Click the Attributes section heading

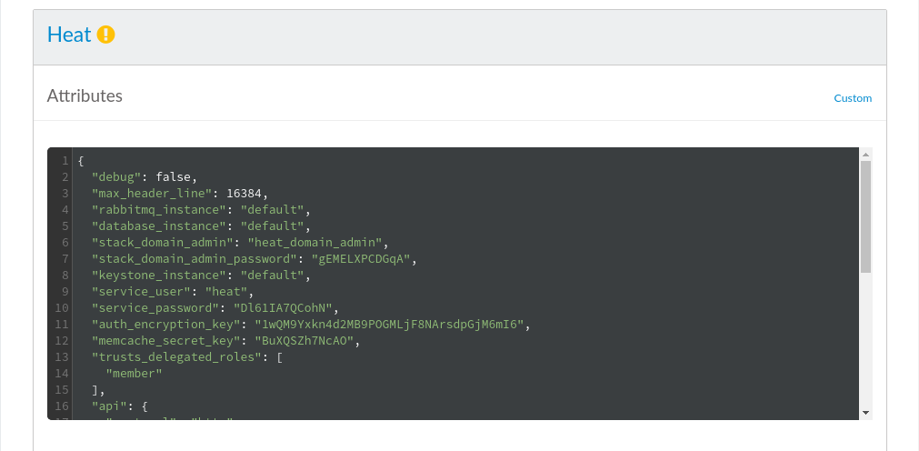(x=85, y=95)
